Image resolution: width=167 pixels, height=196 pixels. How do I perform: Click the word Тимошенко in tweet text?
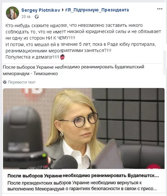[46, 74]
